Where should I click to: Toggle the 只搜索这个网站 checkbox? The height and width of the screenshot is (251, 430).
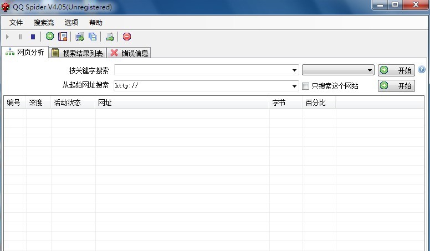[305, 86]
